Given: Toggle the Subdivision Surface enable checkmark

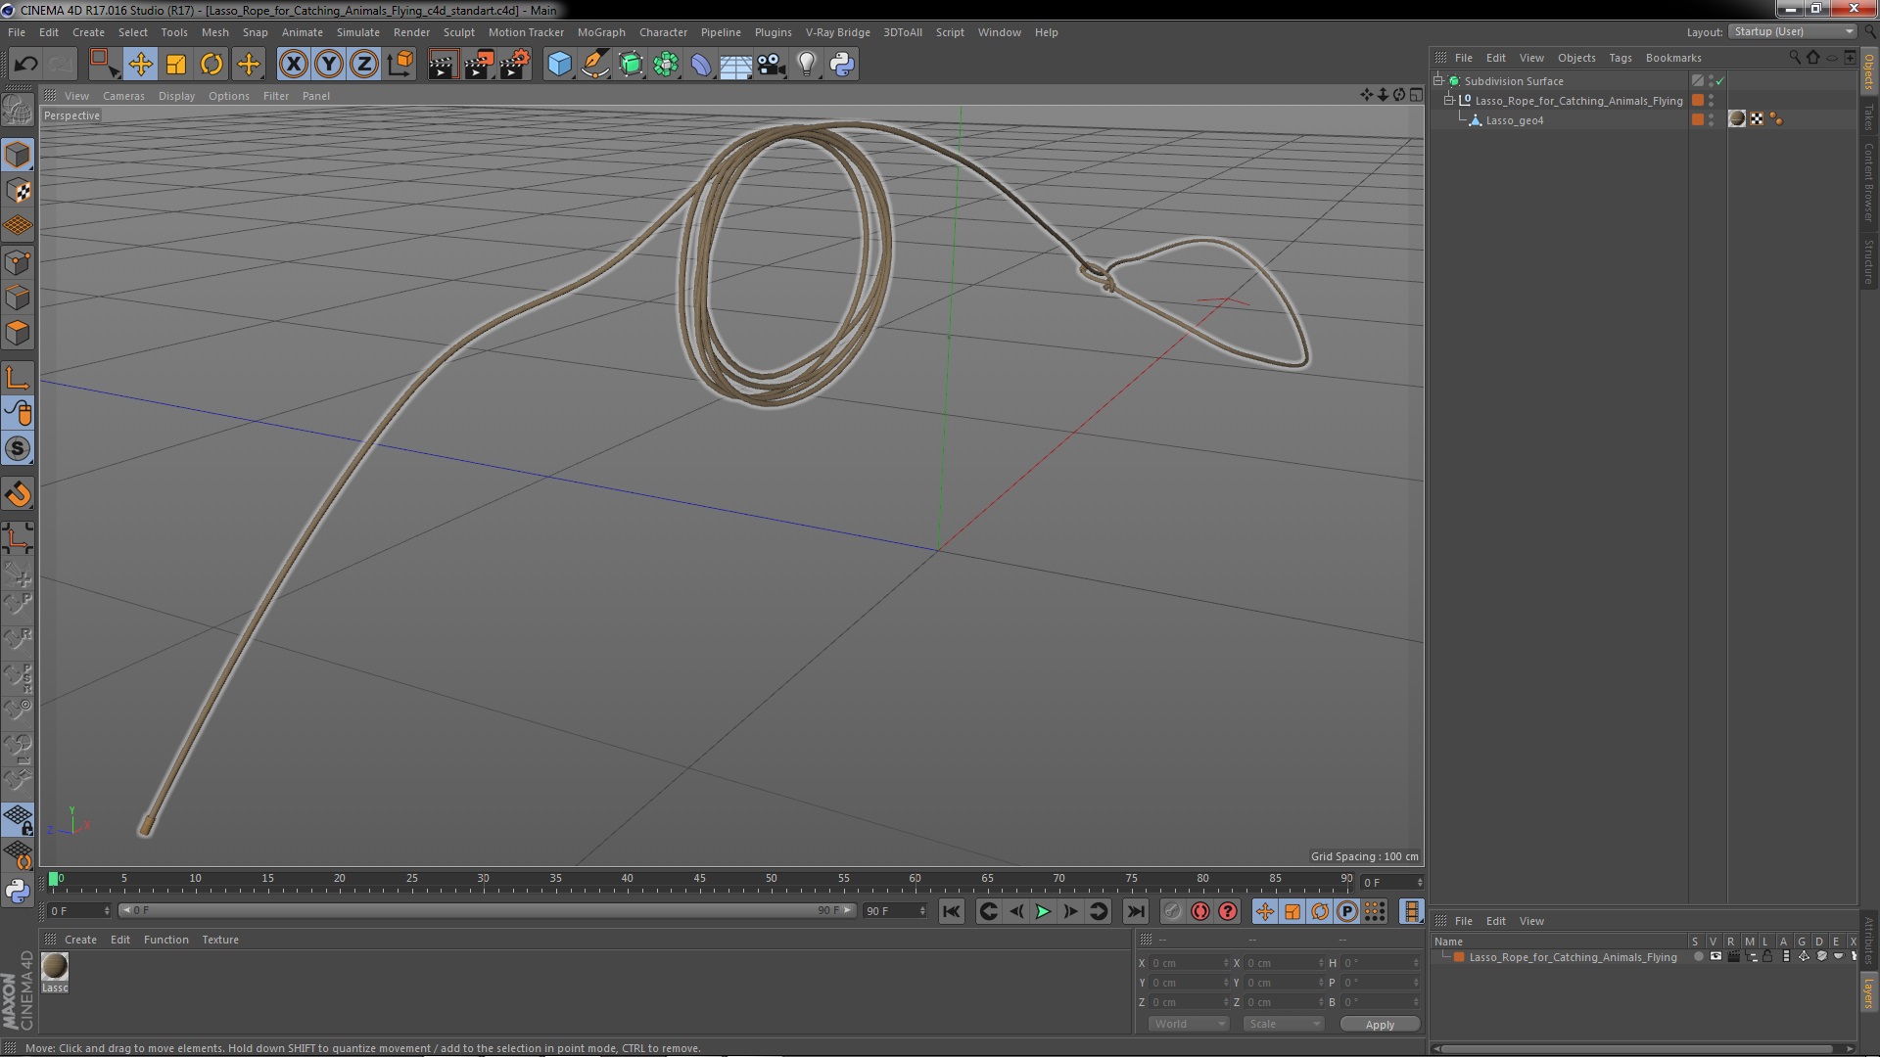Looking at the screenshot, I should tap(1720, 81).
